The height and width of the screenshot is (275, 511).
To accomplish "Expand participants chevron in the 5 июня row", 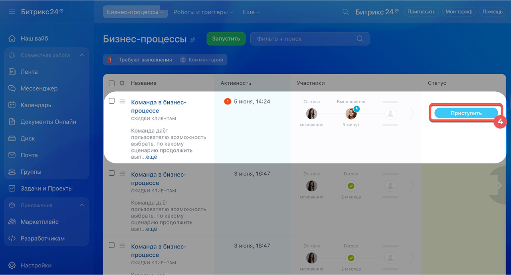I will point(412,114).
